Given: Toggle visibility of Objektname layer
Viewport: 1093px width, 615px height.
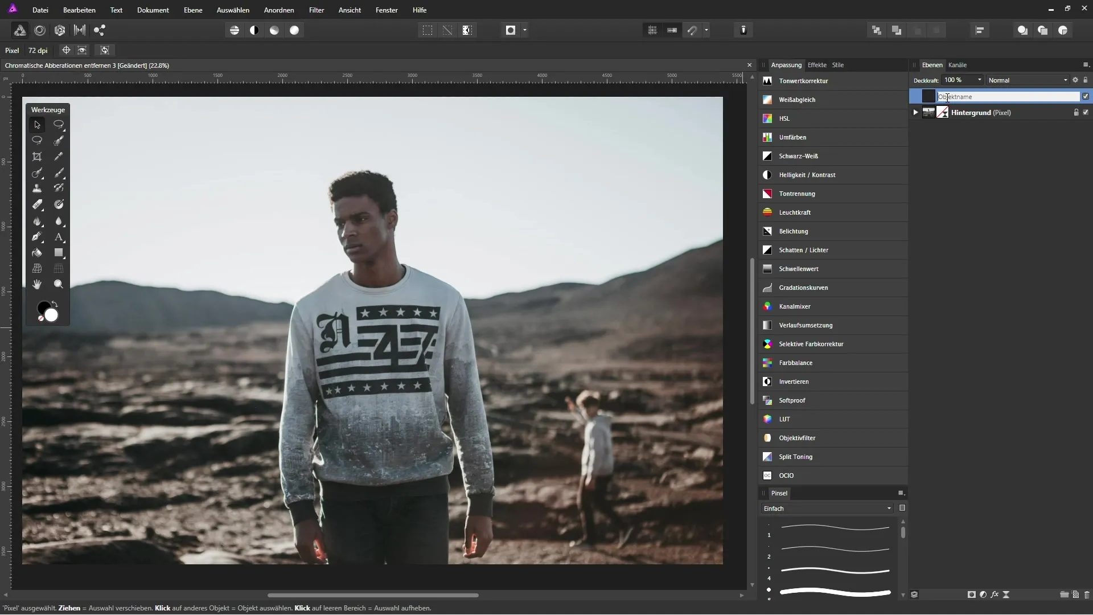Looking at the screenshot, I should (x=1086, y=96).
